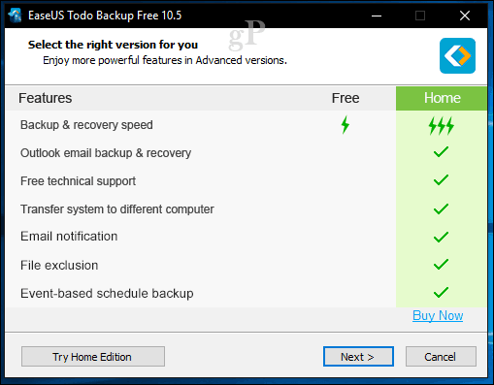Click 'File exclusion' row text

[x=59, y=266]
